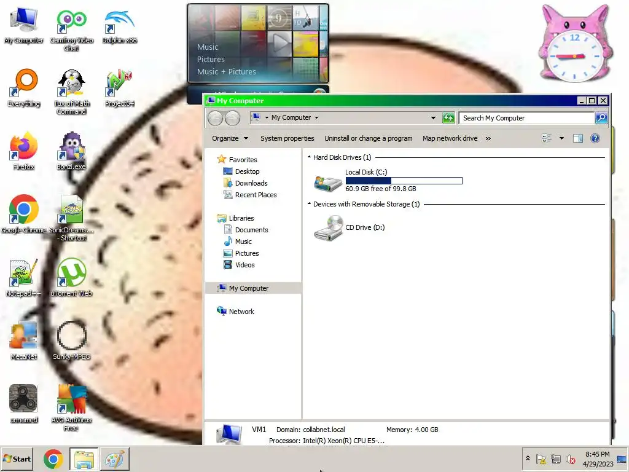The width and height of the screenshot is (629, 472).
Task: Open the taskbar clock showing 8:45 PM
Action: coord(598,459)
